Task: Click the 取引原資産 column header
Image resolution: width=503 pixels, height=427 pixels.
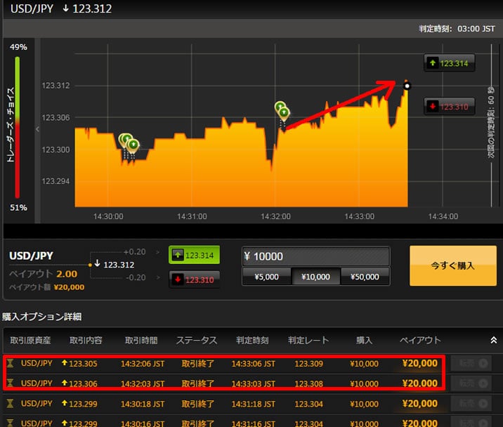Action: [x=30, y=340]
